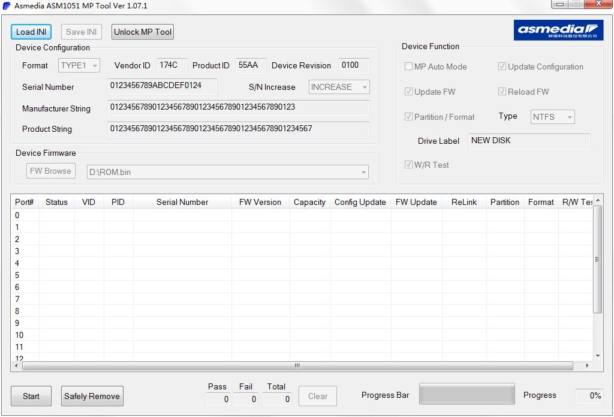Click the Product String input field
614x417 pixels.
[x=238, y=129]
